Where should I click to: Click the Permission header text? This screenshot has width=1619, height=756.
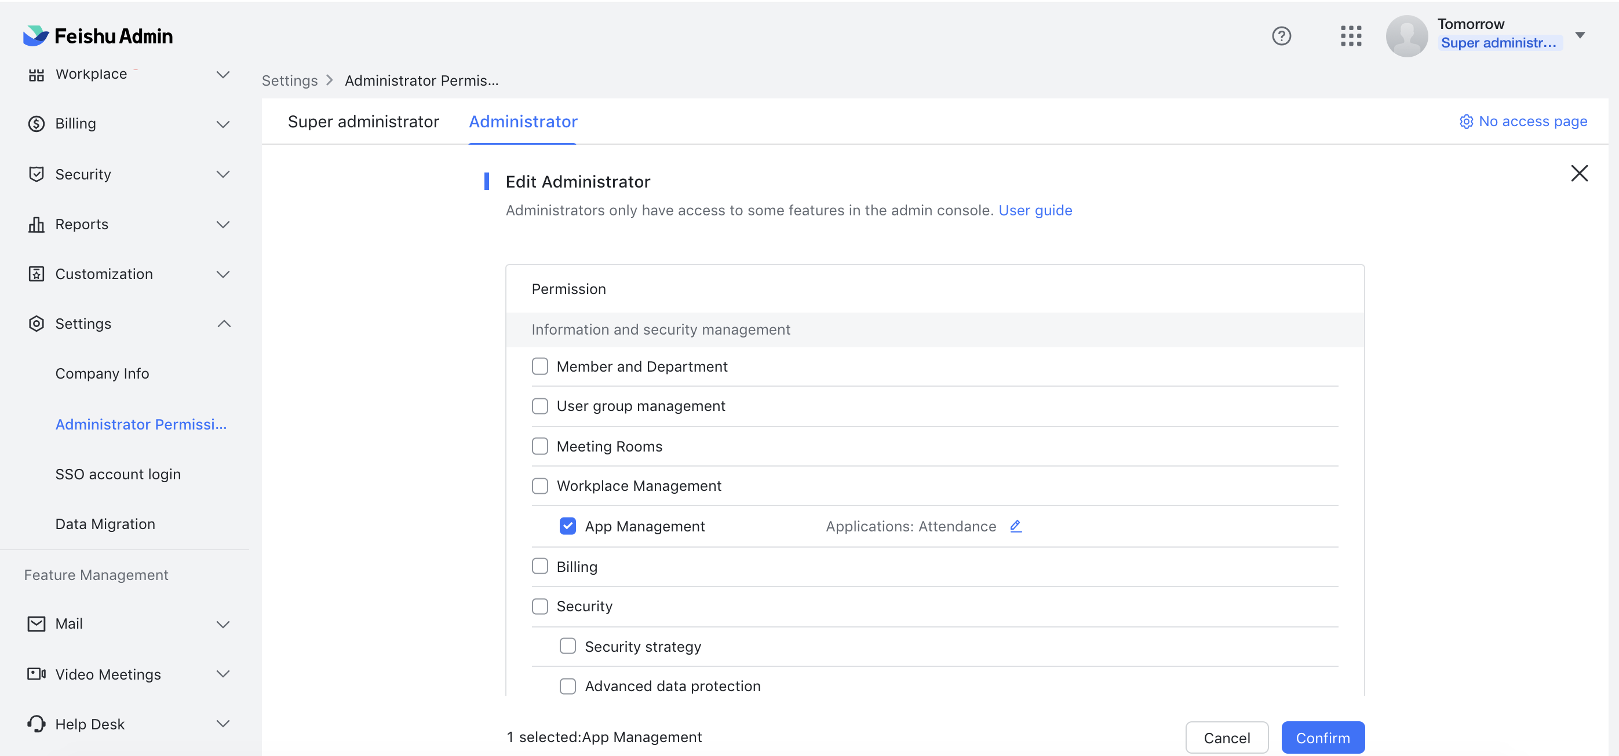(569, 289)
